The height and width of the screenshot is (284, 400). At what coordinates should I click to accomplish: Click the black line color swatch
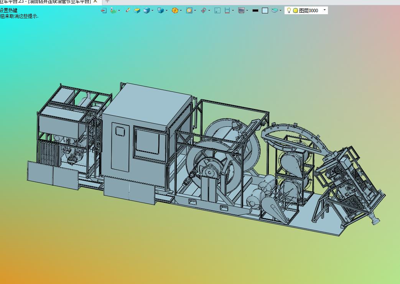coord(255,10)
